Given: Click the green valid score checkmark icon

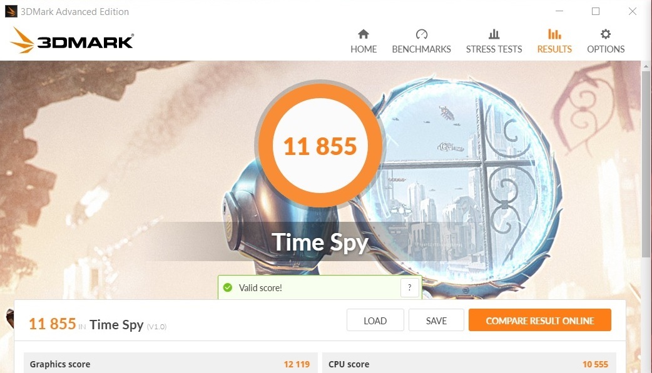Looking at the screenshot, I should (228, 287).
